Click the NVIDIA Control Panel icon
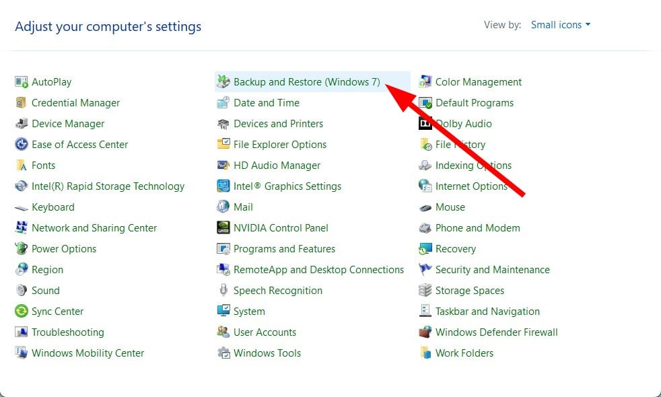 point(223,228)
